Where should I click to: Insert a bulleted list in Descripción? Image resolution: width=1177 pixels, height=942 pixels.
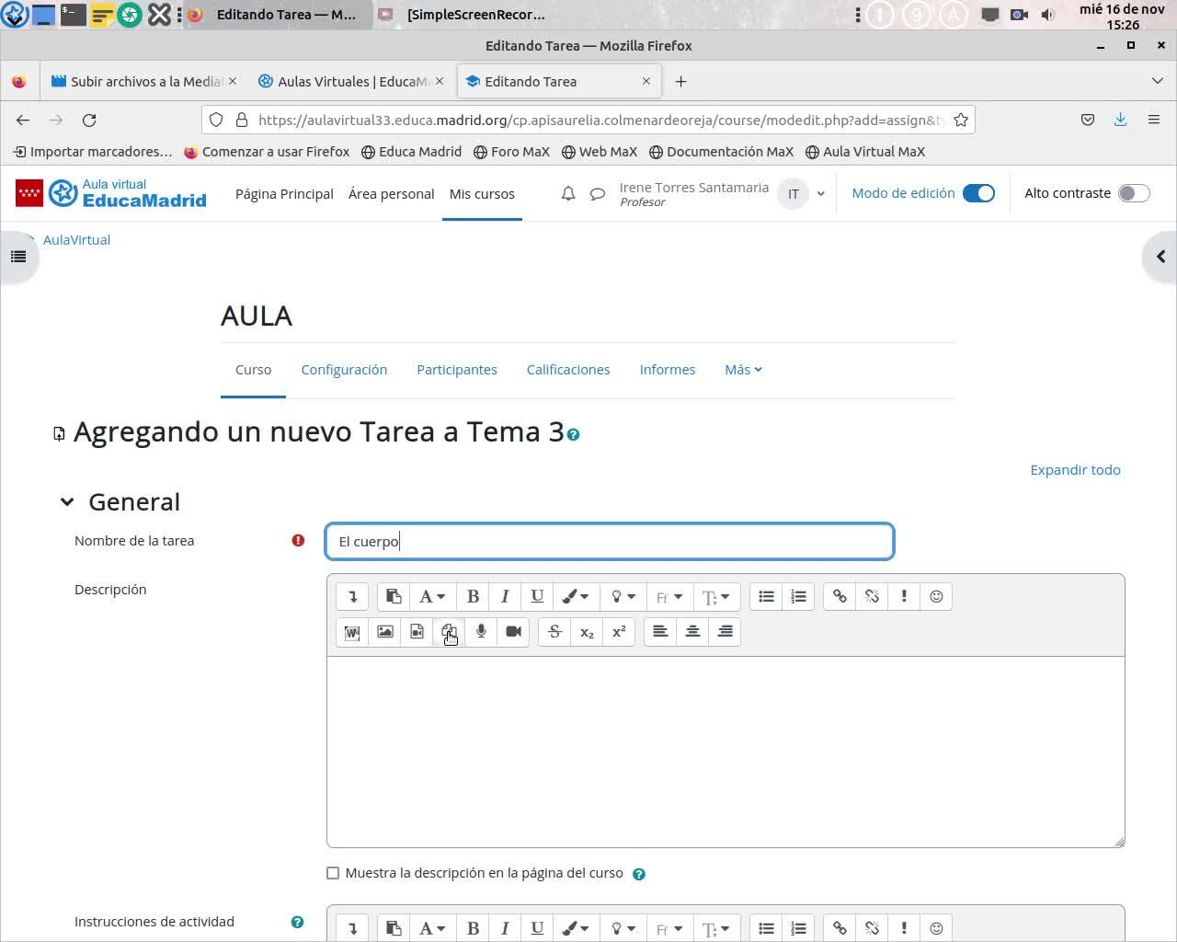tap(766, 596)
